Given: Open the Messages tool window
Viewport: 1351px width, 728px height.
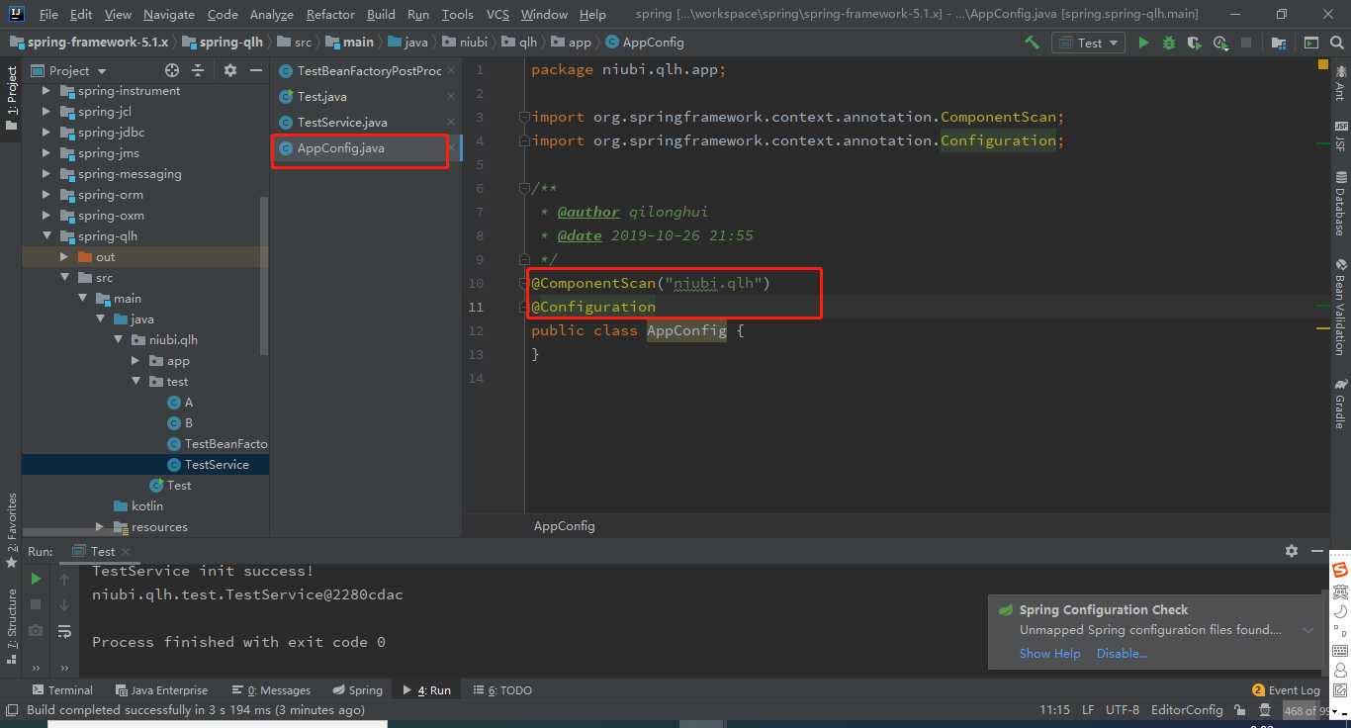Looking at the screenshot, I should click(x=272, y=690).
